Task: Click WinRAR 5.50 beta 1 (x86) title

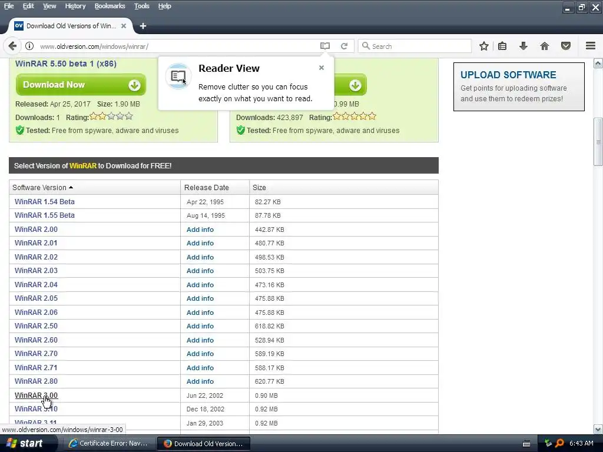Action: click(66, 64)
